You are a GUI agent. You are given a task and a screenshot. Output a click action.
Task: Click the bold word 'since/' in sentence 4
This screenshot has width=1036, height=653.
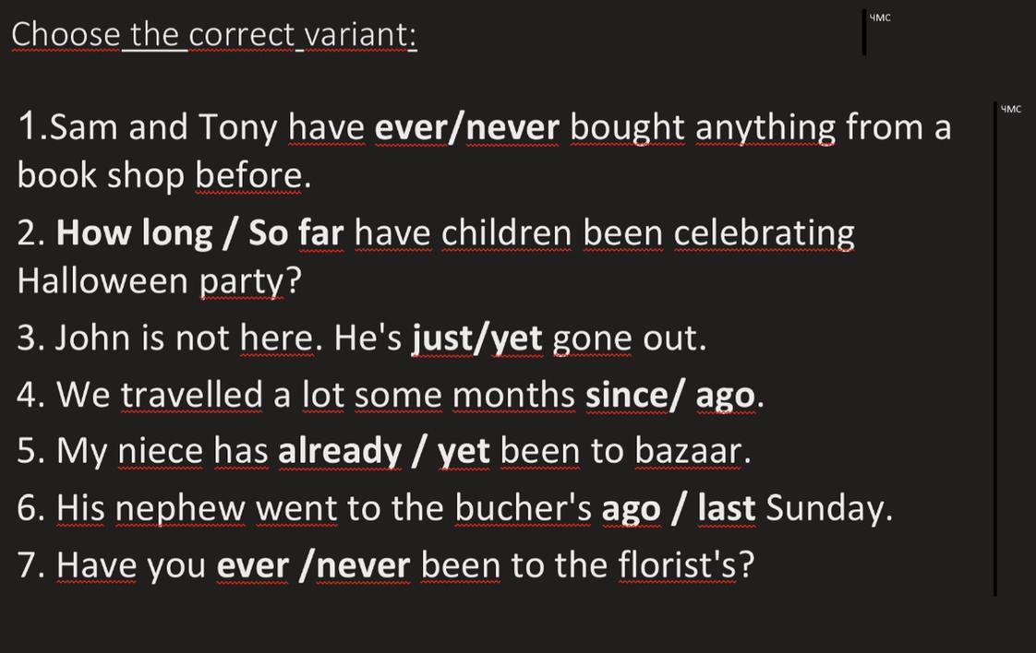pos(635,395)
